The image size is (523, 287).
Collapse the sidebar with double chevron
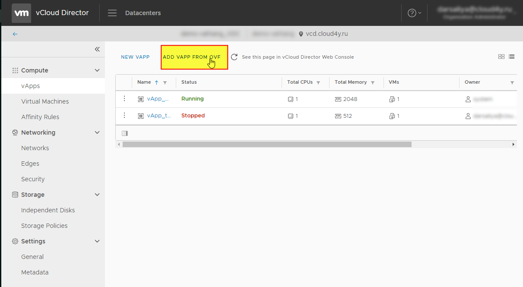tap(97, 49)
